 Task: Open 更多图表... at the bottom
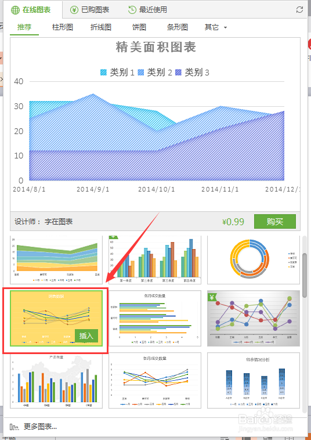33,427
